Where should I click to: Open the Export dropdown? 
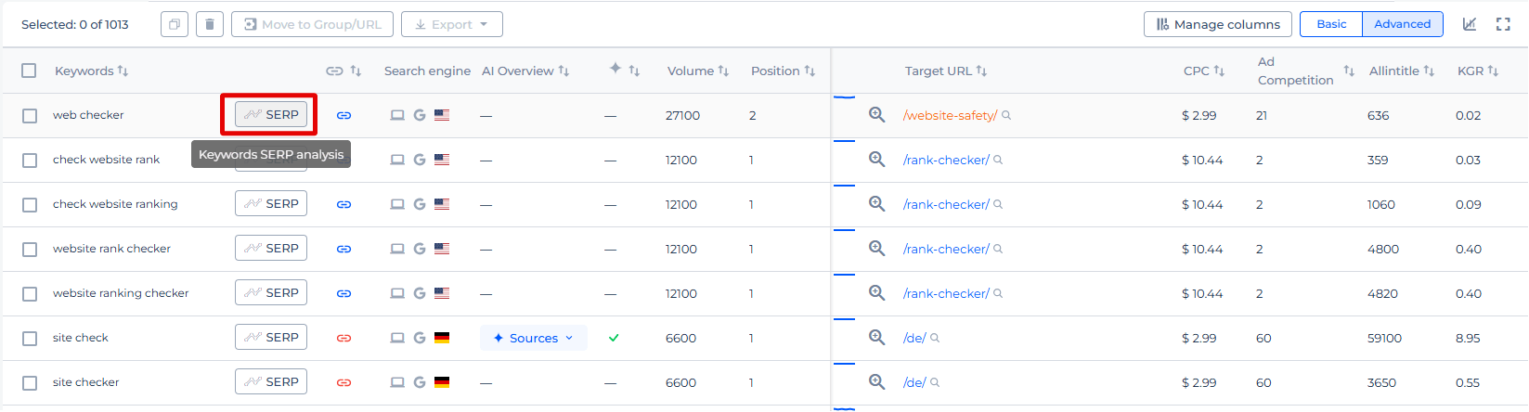452,24
